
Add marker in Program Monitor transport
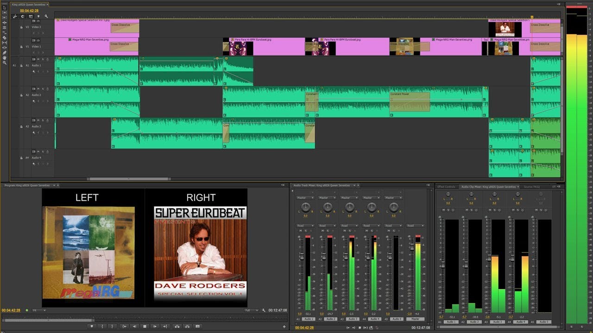[92, 327]
